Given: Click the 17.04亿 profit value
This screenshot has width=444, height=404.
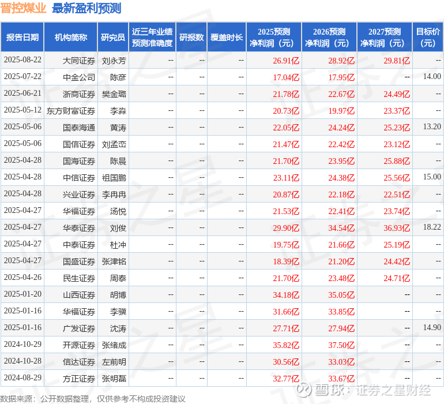Looking at the screenshot, I should click(286, 77).
